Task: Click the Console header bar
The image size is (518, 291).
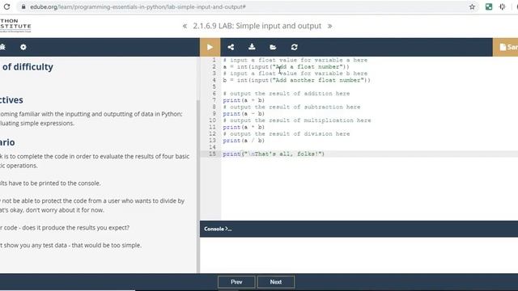Action: pos(359,229)
